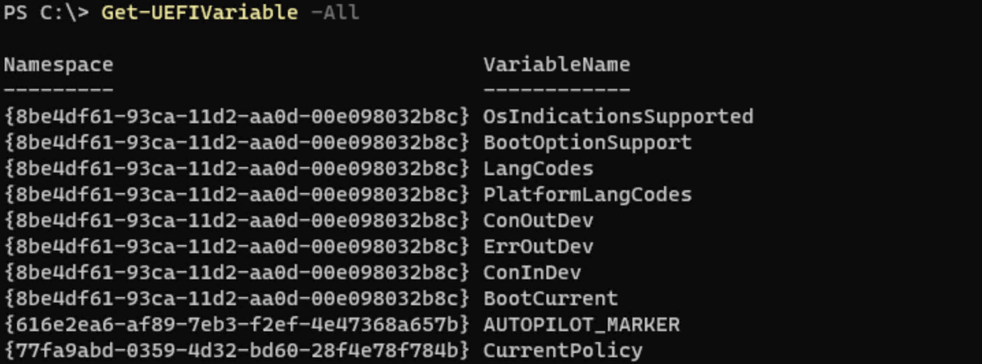
Task: Select the BootOptionSupport variable name
Action: (x=587, y=142)
